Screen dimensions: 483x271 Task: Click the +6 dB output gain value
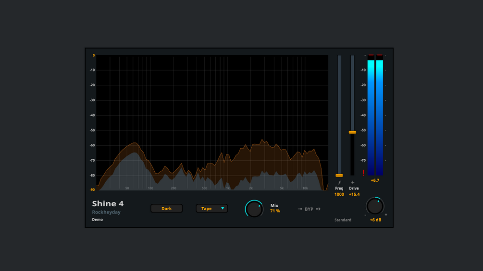point(375,220)
